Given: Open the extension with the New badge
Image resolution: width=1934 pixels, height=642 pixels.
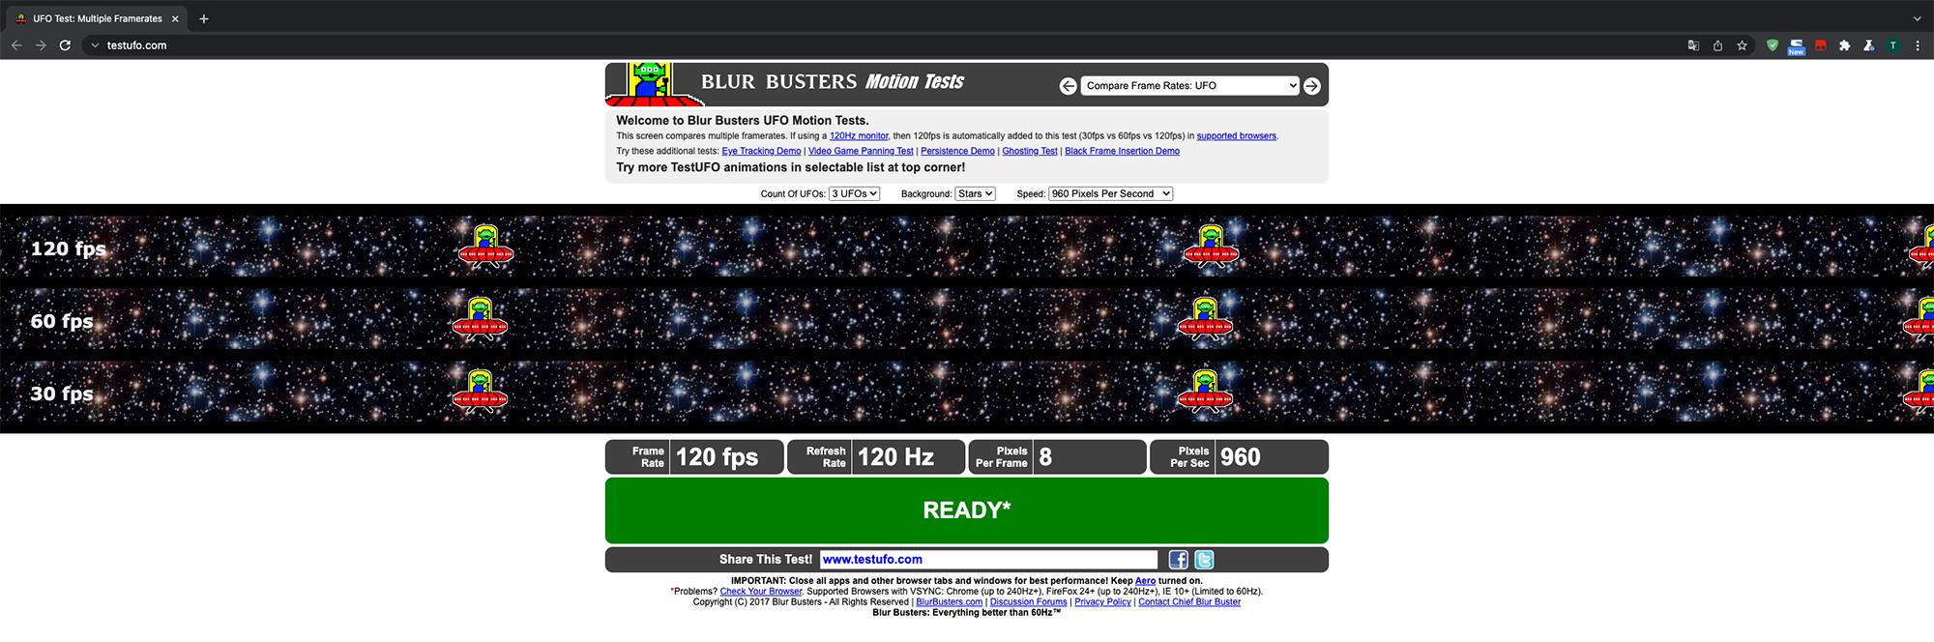Looking at the screenshot, I should 1796,46.
